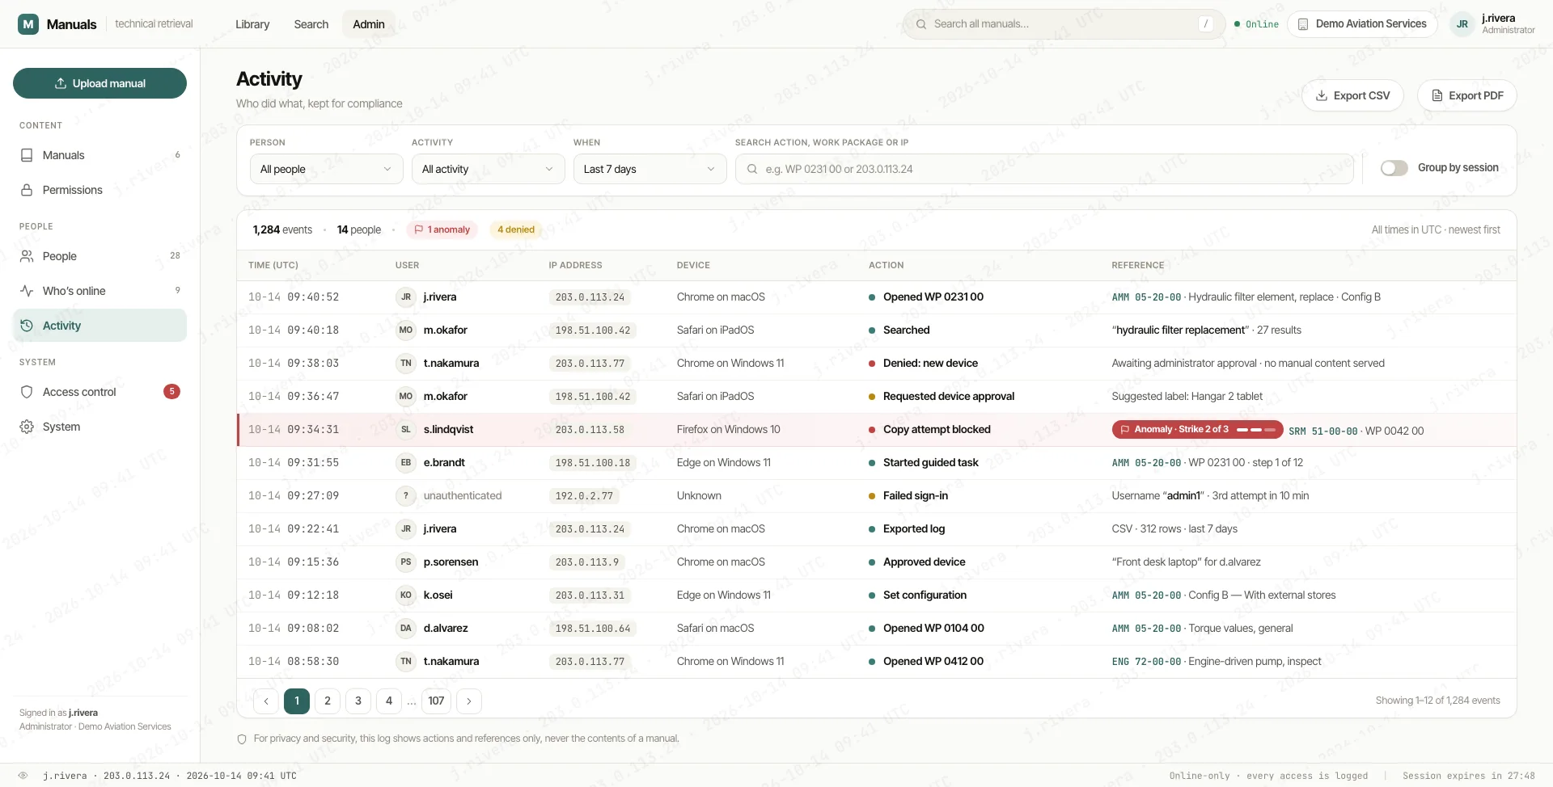Click Export PDF
This screenshot has height=787, width=1553.
click(x=1467, y=95)
